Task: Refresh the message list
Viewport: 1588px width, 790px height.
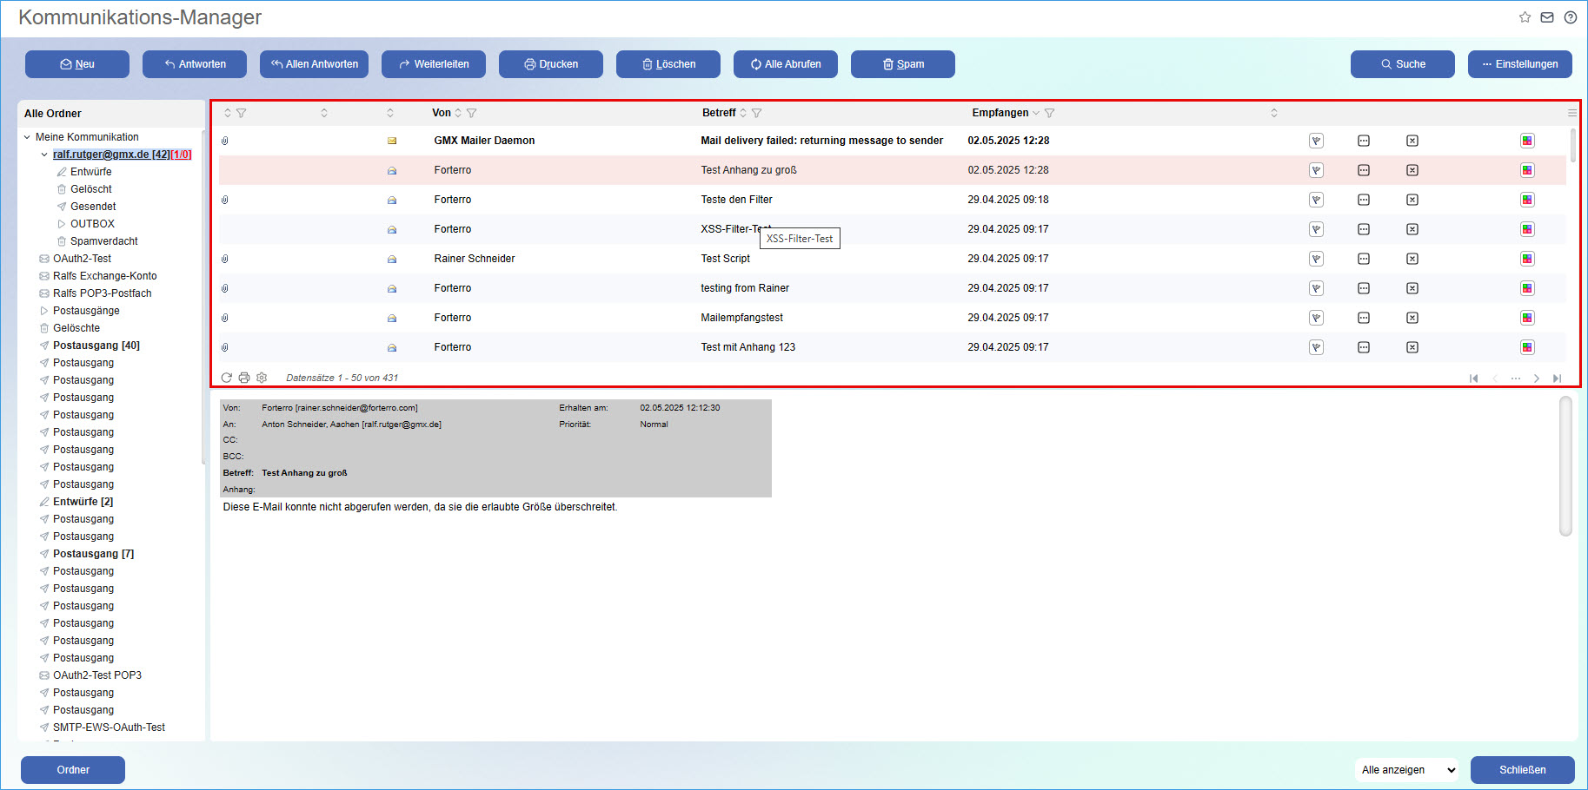Action: point(227,378)
